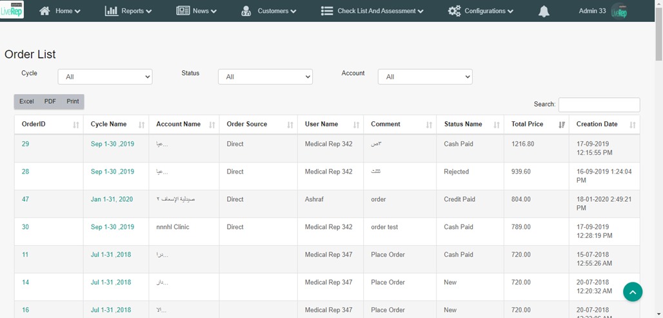Image resolution: width=663 pixels, height=318 pixels.
Task: Expand Check List And Assessment chevron
Action: 421,12
